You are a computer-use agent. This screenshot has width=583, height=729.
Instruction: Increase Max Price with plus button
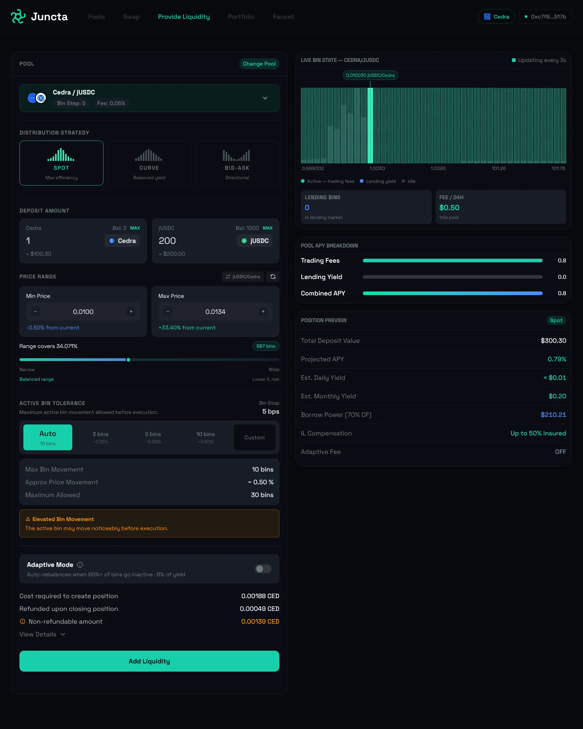click(x=263, y=312)
